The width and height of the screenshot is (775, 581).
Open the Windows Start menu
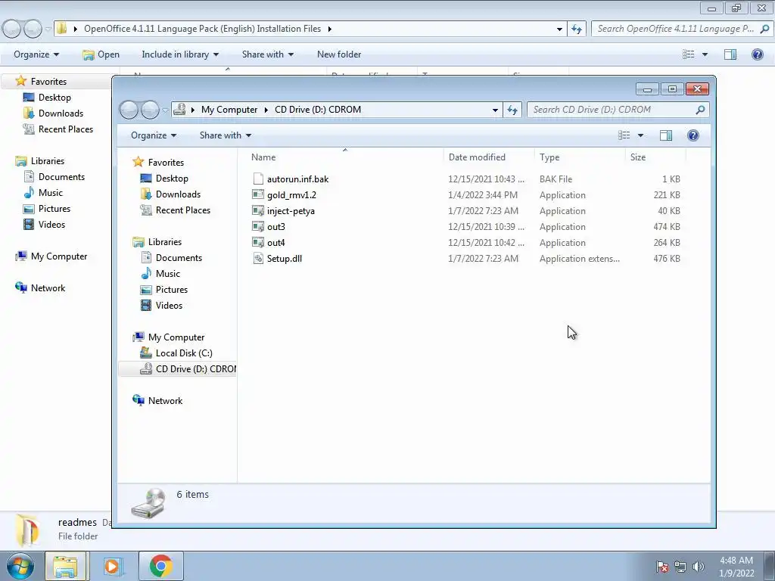click(x=20, y=566)
